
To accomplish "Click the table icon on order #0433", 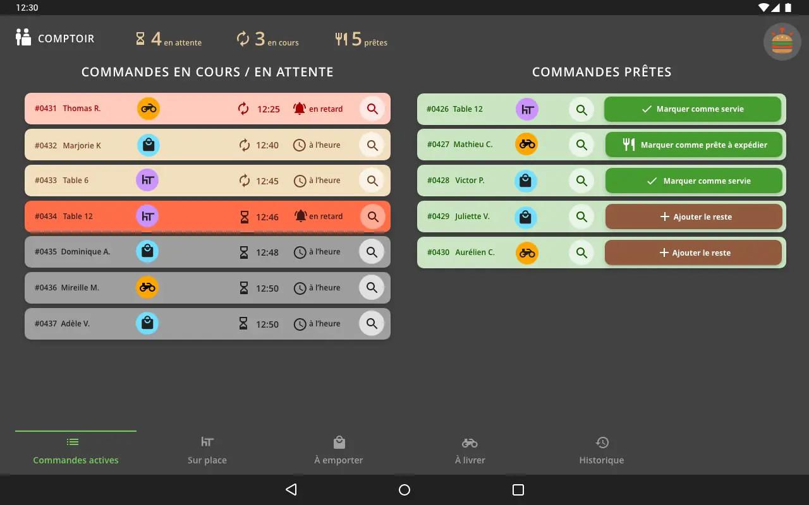I will 147,180.
